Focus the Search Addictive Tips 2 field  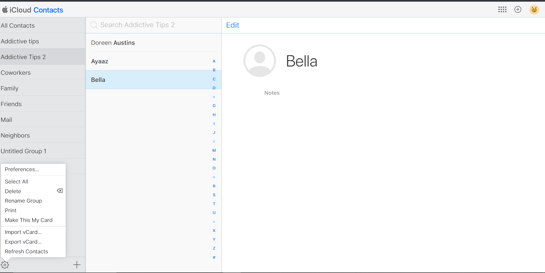tap(154, 25)
